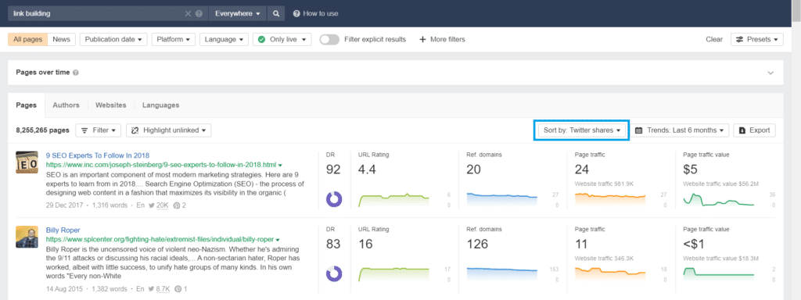Click Billy Roper result thumbnail

[x=27, y=237]
